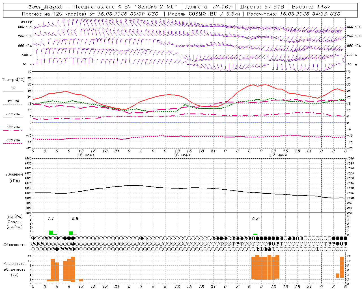The width and height of the screenshot is (362, 289).
Task: Click the Широта: 57.518 value
Action: click(x=262, y=7)
